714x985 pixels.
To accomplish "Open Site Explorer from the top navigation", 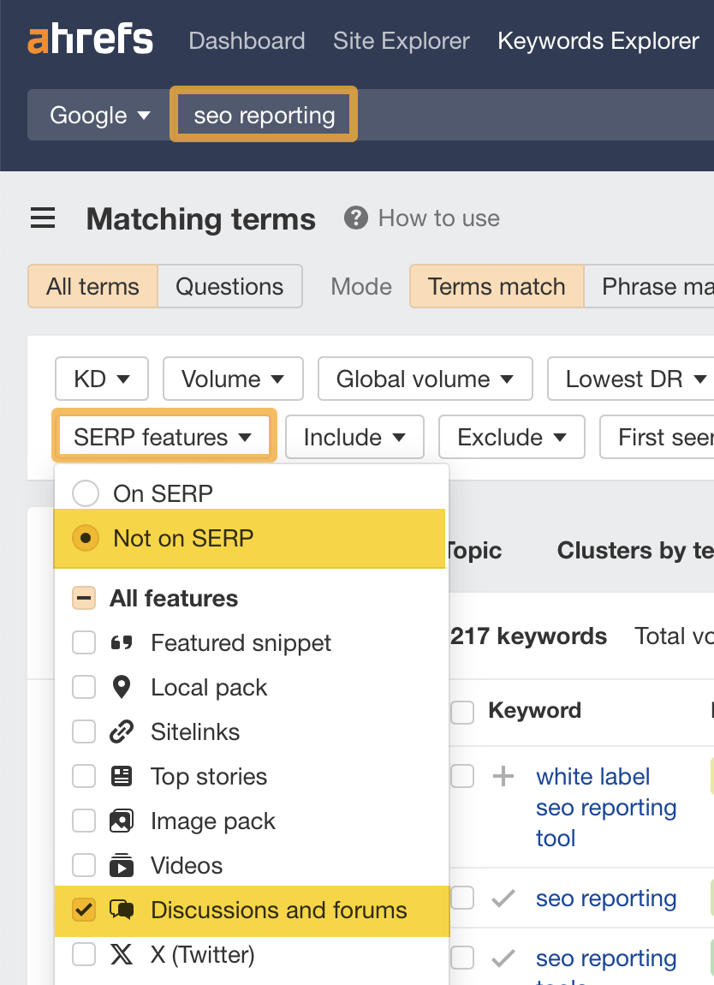I will [401, 40].
